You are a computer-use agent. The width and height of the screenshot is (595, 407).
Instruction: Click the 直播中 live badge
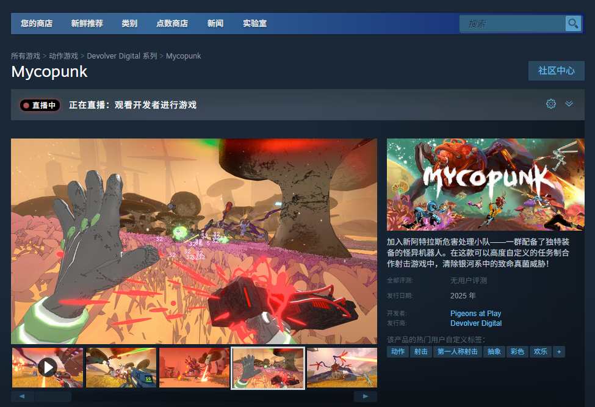[40, 105]
